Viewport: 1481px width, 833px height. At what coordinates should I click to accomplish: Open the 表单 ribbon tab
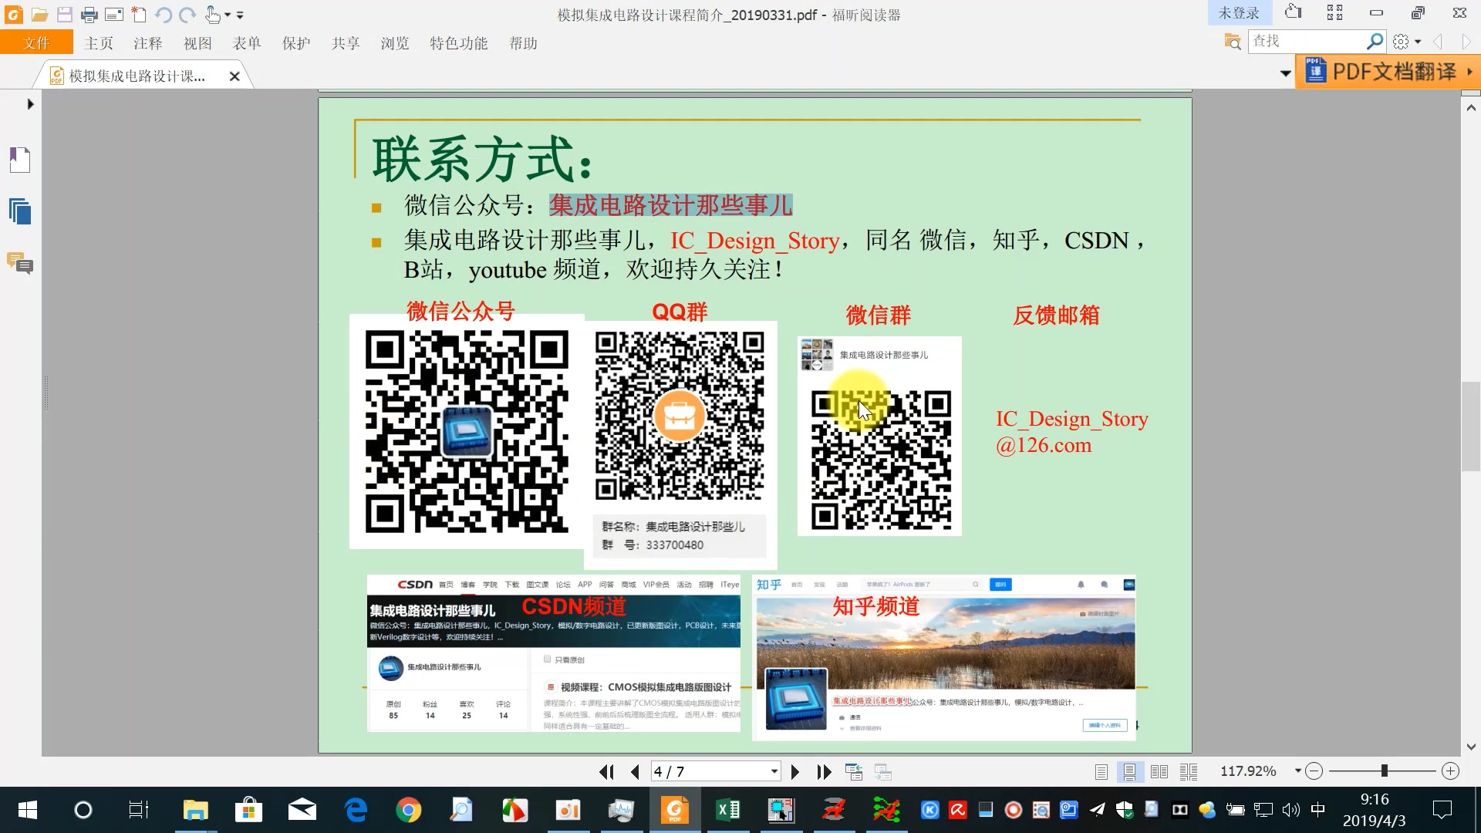[x=247, y=43]
